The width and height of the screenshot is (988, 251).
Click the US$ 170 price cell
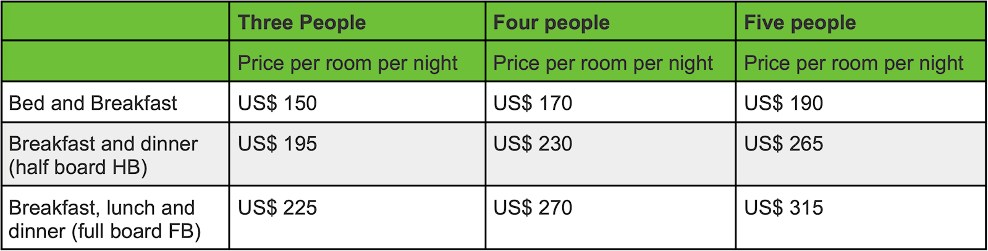click(533, 103)
